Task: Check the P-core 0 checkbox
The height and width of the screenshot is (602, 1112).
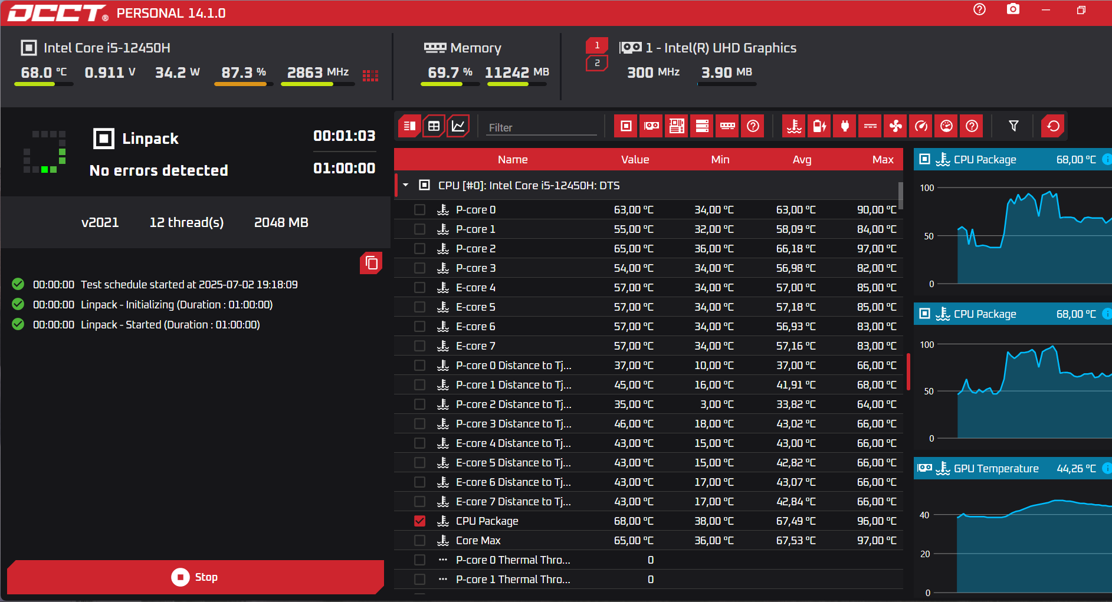Action: coord(419,210)
